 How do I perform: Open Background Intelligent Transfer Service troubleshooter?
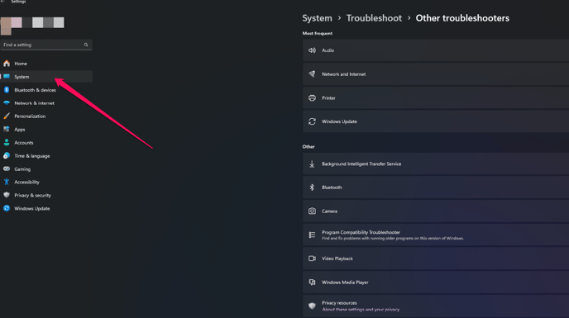[x=436, y=164]
